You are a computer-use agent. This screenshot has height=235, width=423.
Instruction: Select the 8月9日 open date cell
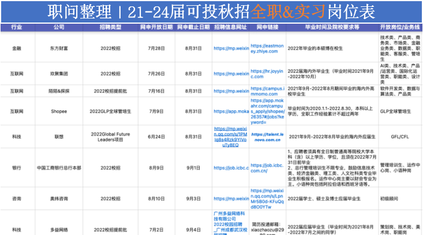156,168
